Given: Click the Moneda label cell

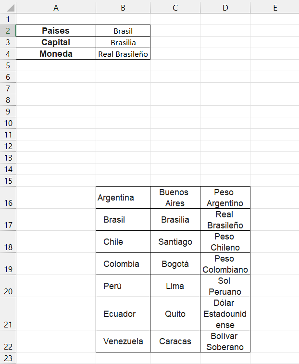Looking at the screenshot, I should 56,54.
